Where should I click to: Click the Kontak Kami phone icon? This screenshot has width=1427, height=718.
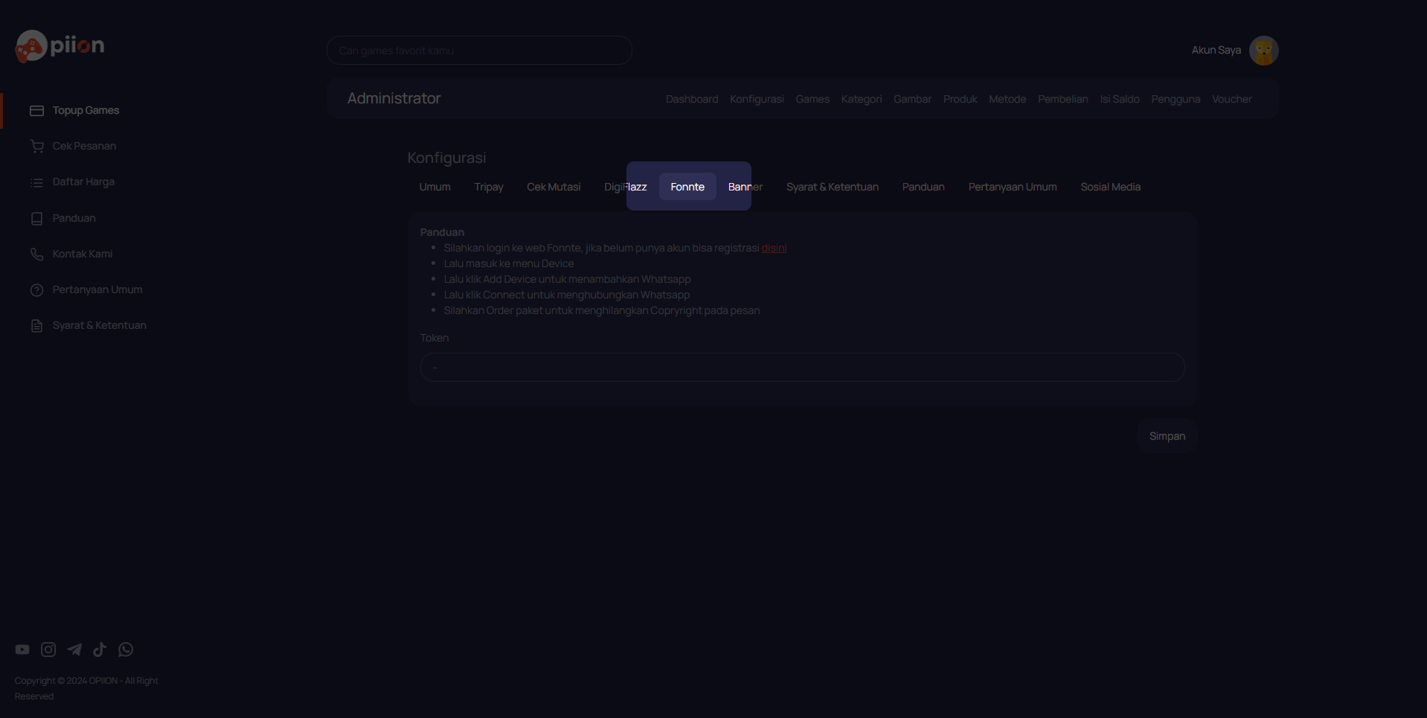tap(36, 254)
